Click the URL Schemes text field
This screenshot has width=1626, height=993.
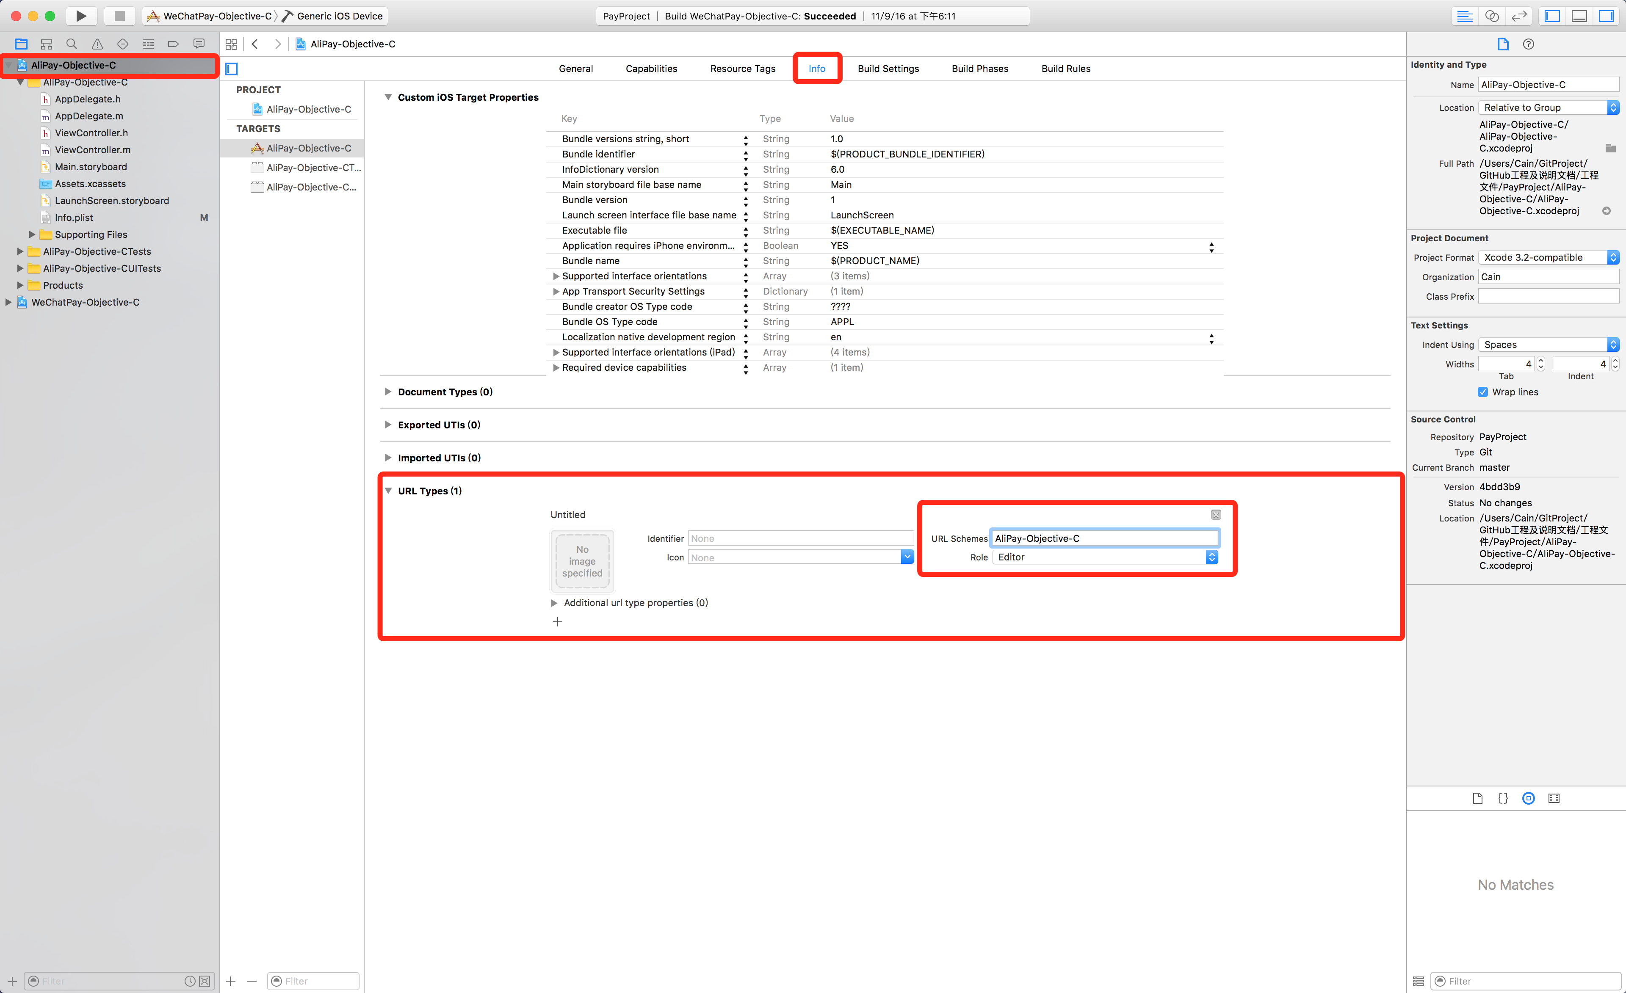(1105, 538)
